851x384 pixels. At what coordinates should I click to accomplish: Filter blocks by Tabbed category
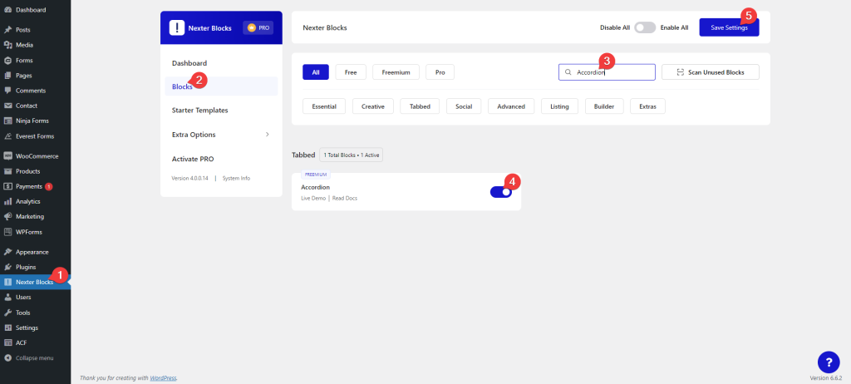[420, 106]
